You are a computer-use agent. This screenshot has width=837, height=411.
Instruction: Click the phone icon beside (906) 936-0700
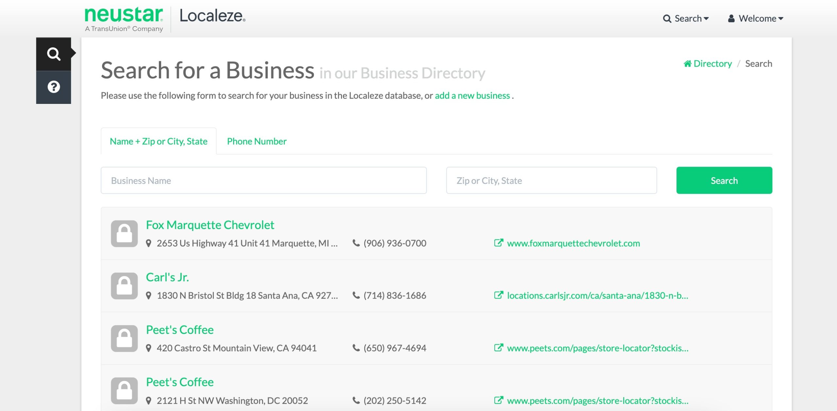pyautogui.click(x=356, y=243)
